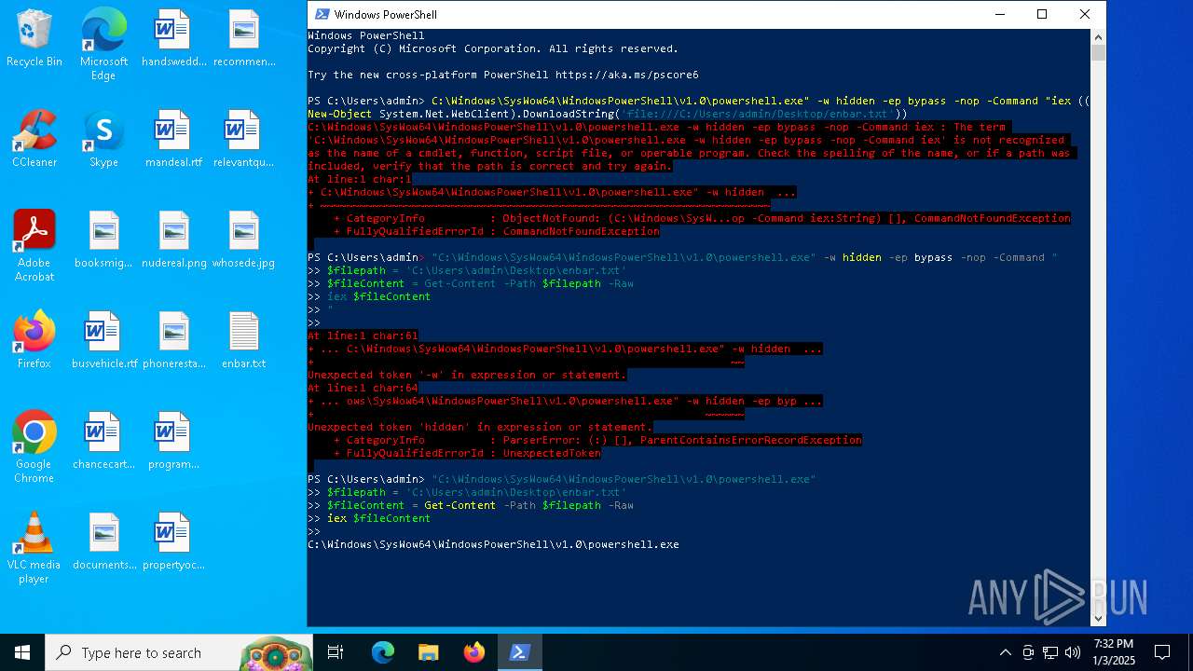Select the relevantqu document icon

point(244,140)
